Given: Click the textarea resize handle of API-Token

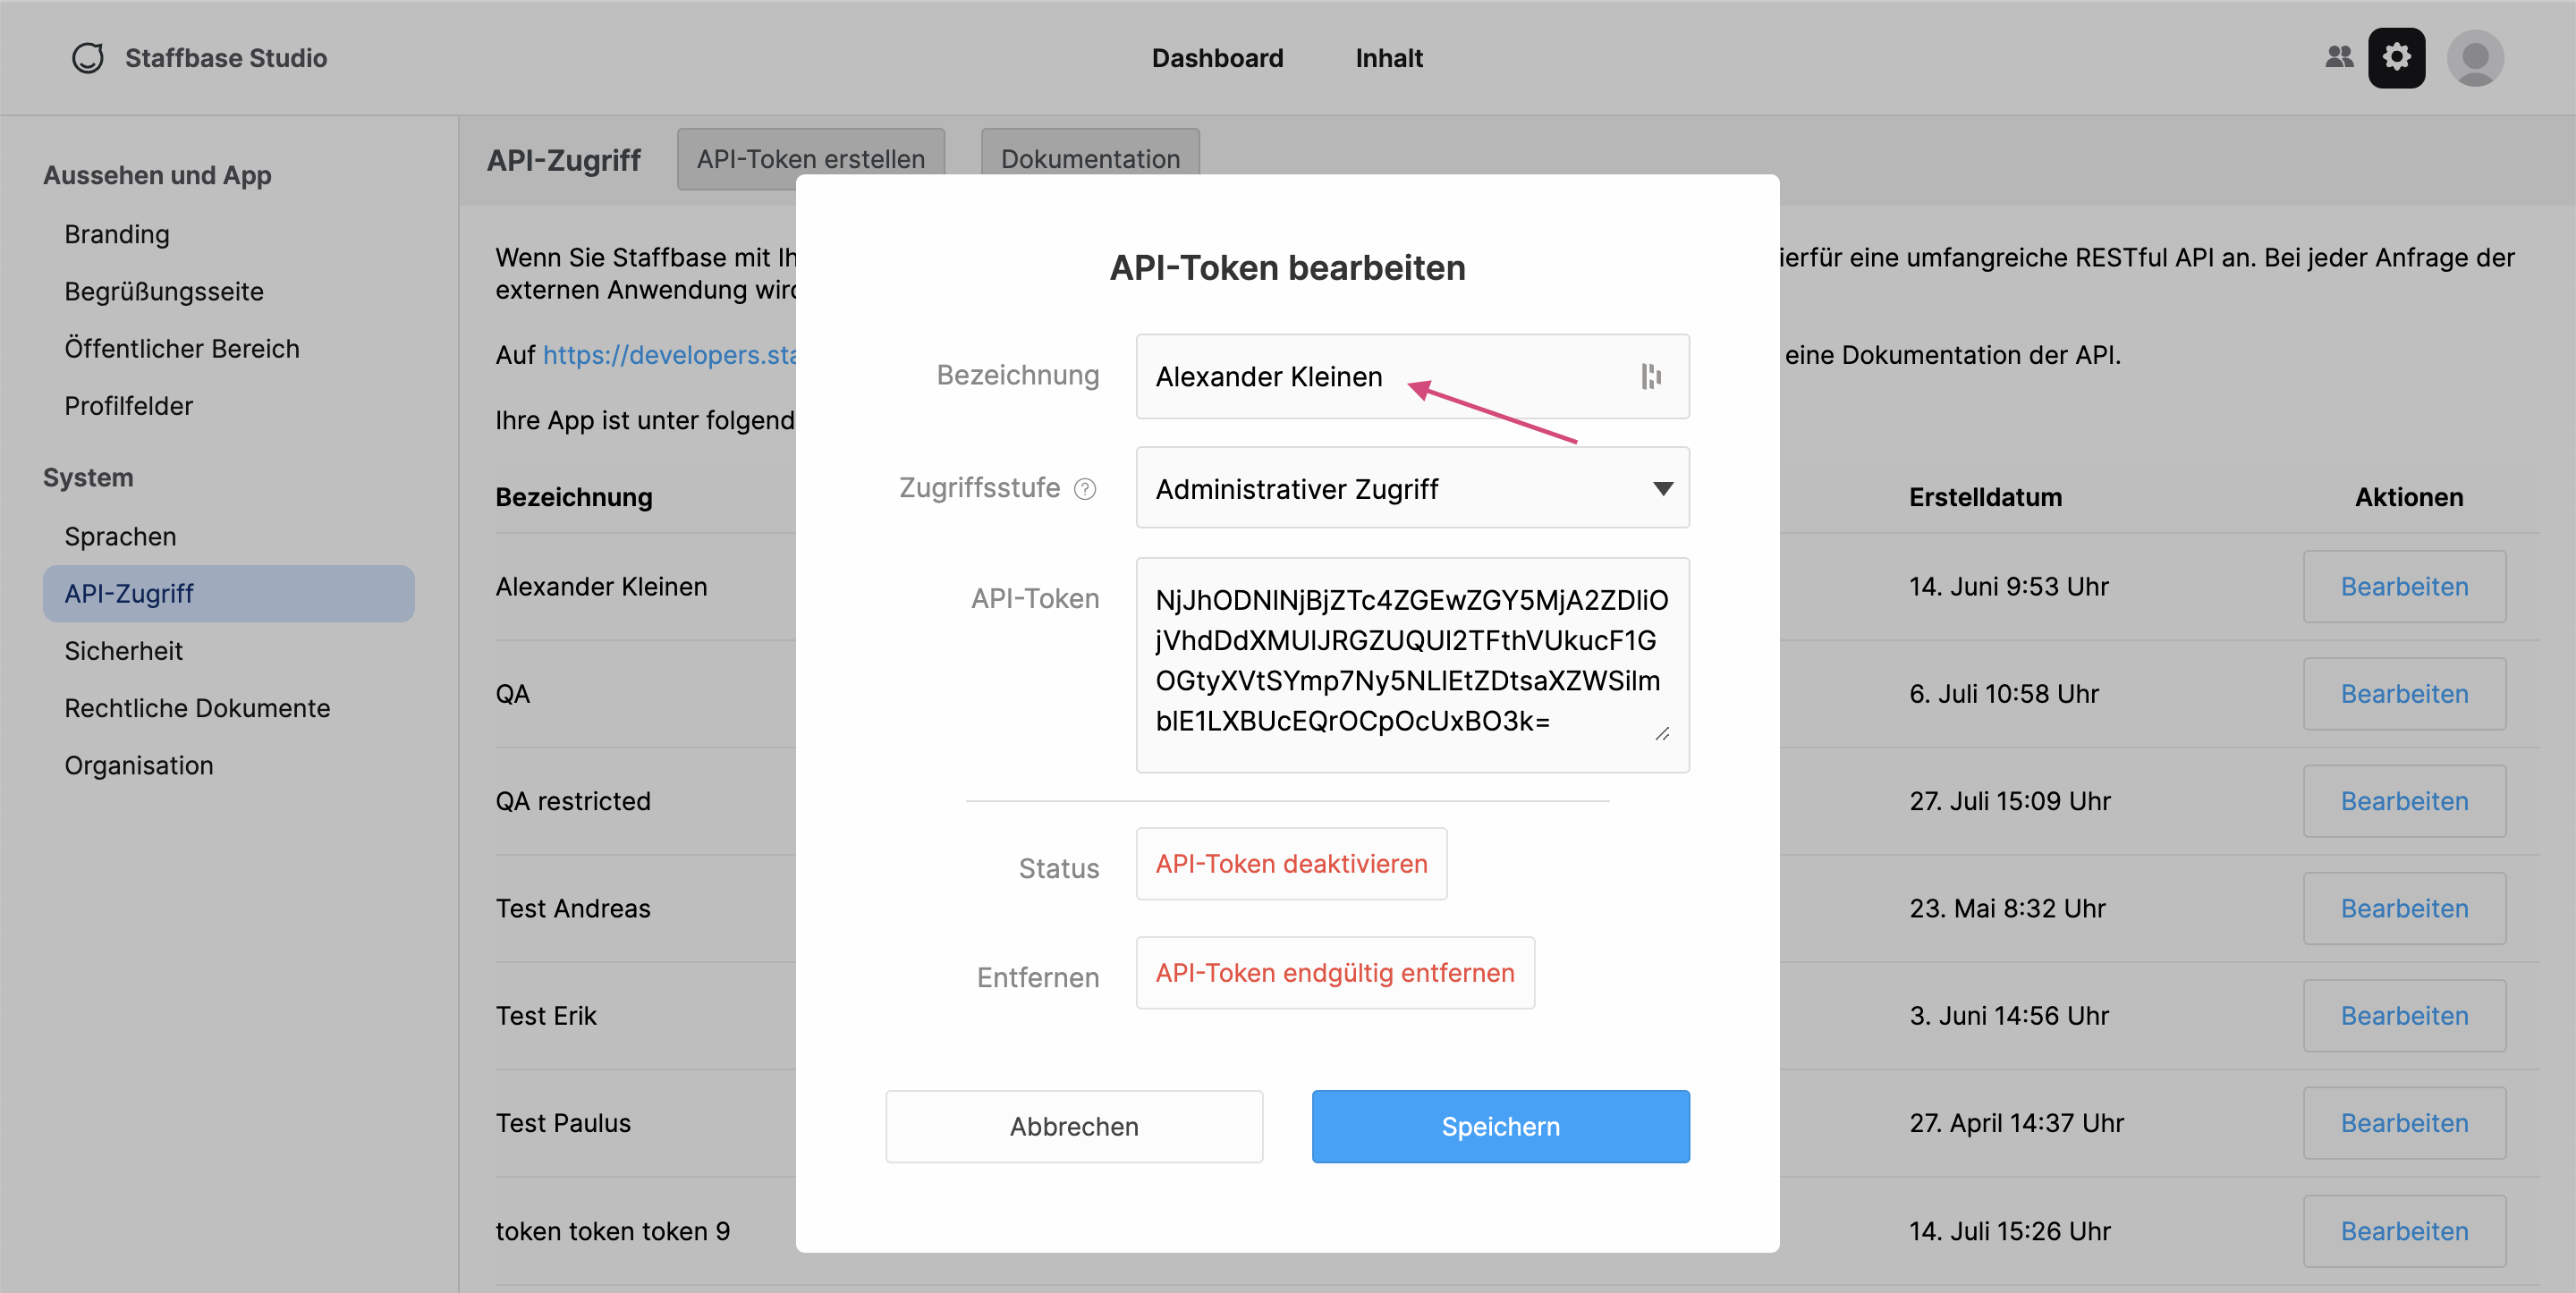Looking at the screenshot, I should (x=1662, y=735).
